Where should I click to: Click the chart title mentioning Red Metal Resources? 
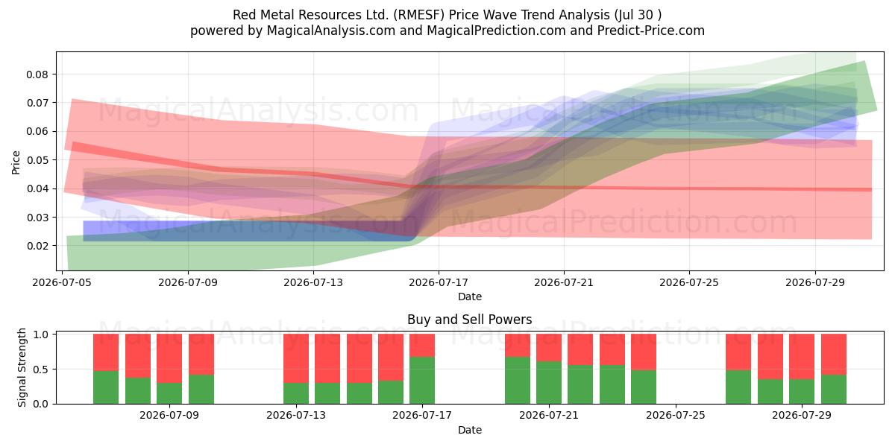point(447,15)
